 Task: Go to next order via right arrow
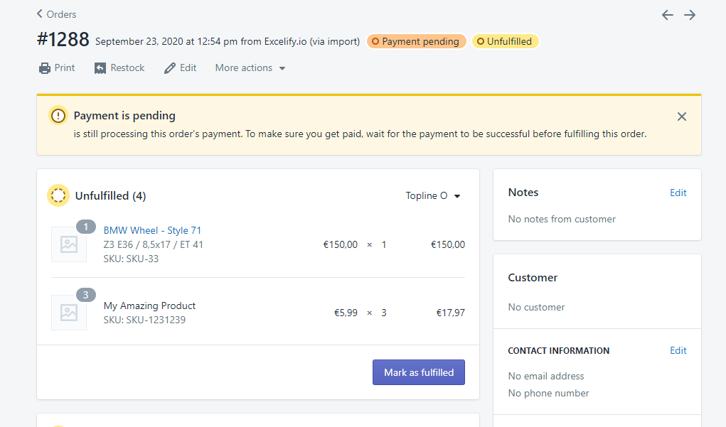pos(690,14)
